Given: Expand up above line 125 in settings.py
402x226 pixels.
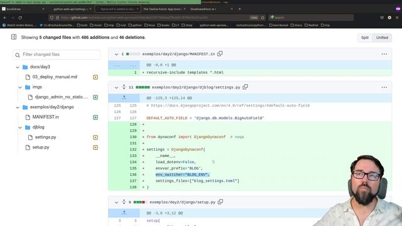Looking at the screenshot, I should pyautogui.click(x=124, y=98).
